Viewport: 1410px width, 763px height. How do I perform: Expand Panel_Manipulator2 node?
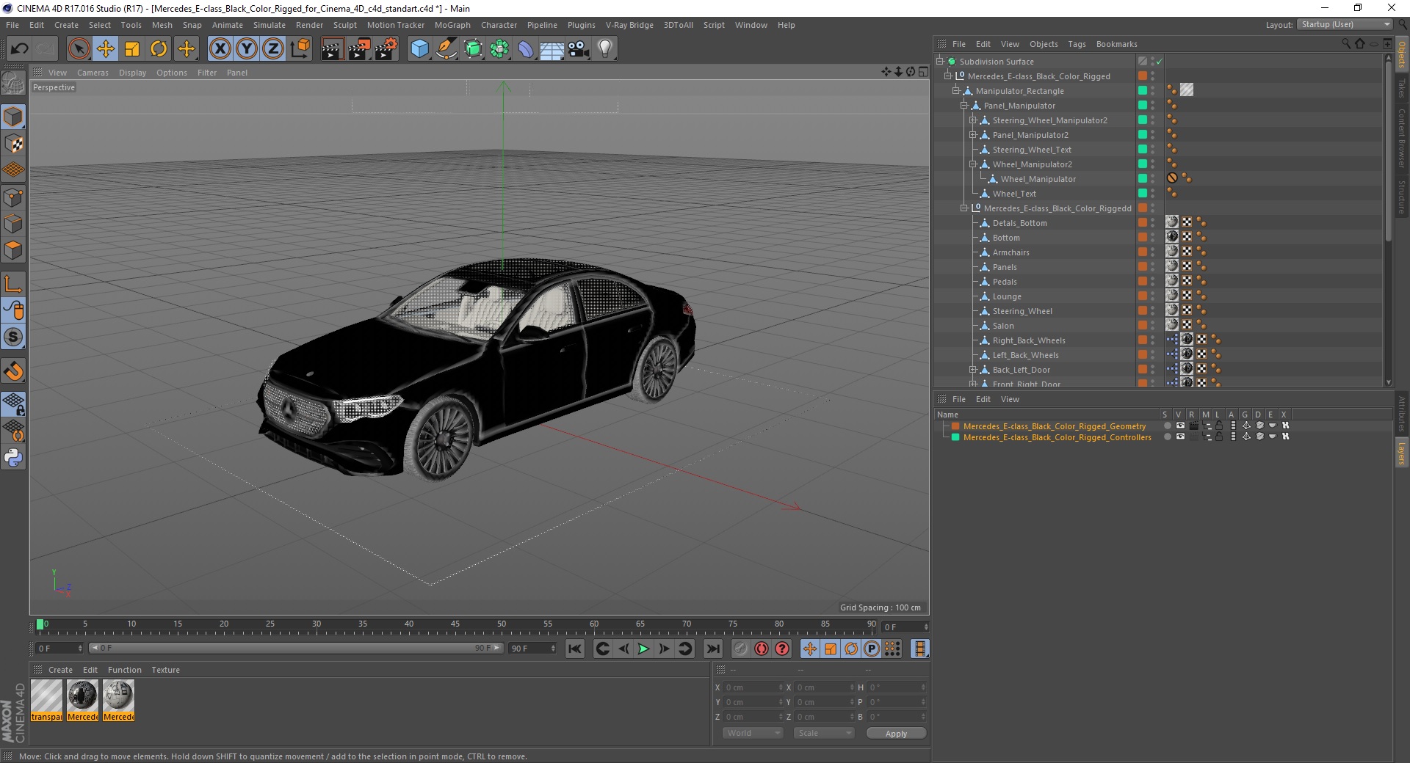[972, 135]
